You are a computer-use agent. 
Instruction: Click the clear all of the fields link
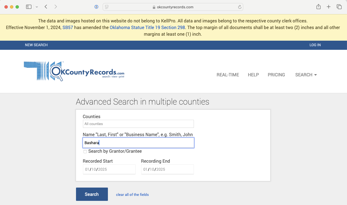click(x=132, y=194)
